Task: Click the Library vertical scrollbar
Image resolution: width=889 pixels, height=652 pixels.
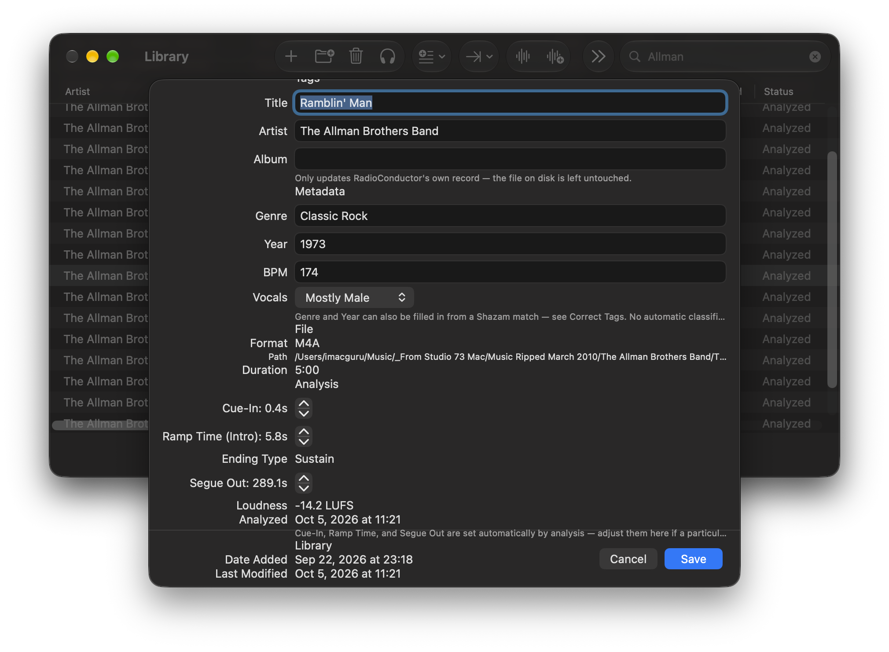Action: (831, 269)
